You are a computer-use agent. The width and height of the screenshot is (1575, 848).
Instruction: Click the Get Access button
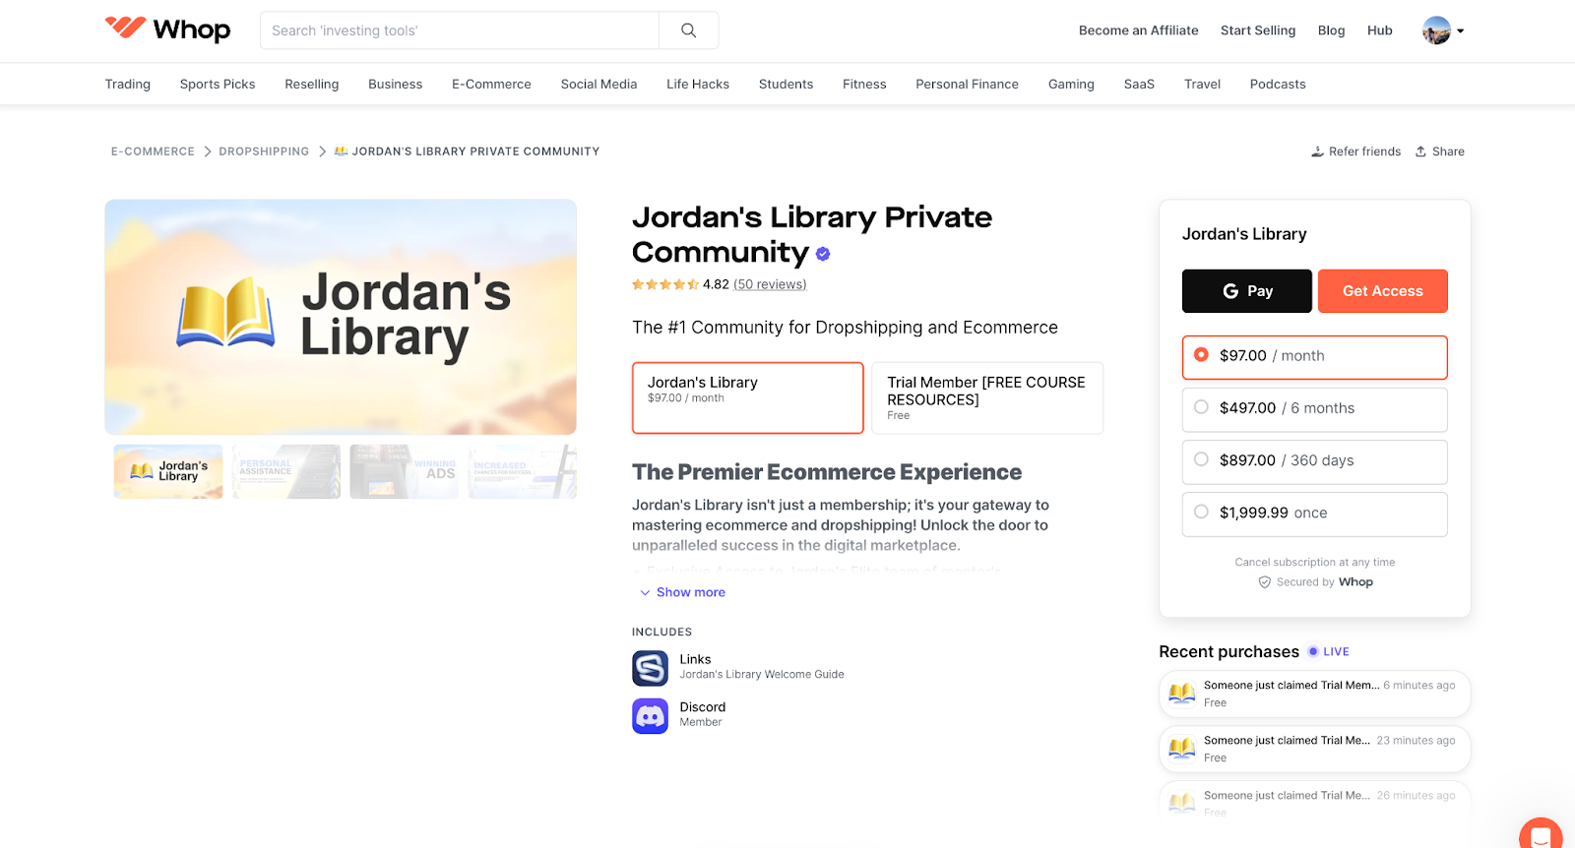[1383, 291]
